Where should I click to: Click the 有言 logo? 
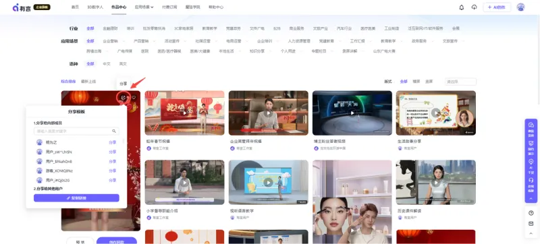22,7
